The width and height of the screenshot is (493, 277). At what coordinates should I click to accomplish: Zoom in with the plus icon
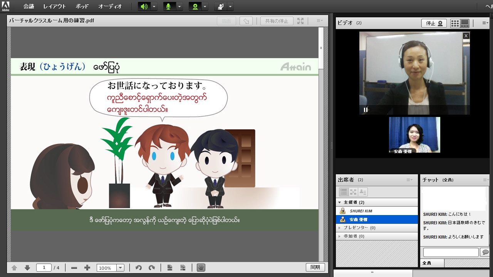point(87,268)
